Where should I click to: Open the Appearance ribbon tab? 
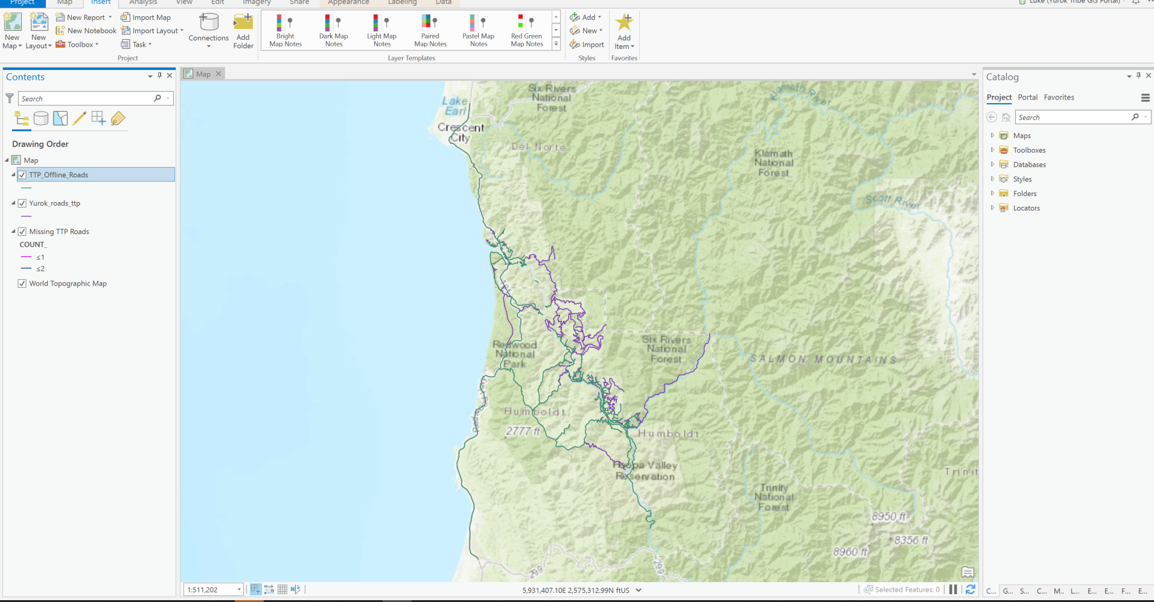pos(348,2)
